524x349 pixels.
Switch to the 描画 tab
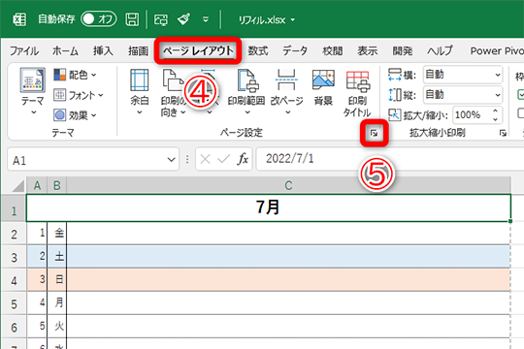[x=139, y=51]
